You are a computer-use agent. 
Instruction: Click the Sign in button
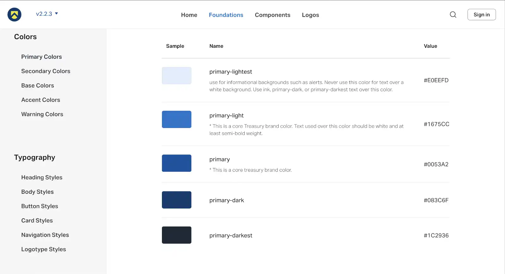tap(481, 14)
